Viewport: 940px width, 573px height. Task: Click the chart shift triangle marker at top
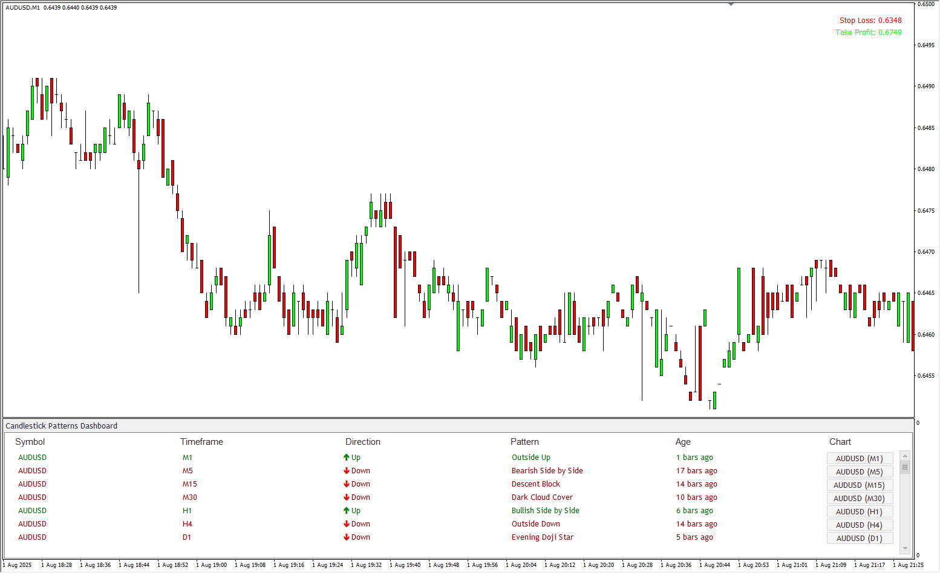731,4
